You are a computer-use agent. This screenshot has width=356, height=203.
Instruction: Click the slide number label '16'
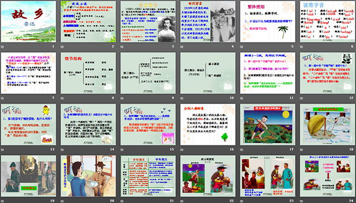point(232,149)
